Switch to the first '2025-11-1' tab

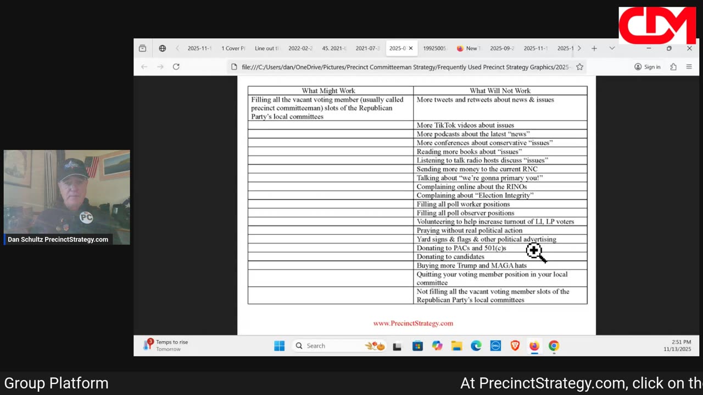coord(199,48)
